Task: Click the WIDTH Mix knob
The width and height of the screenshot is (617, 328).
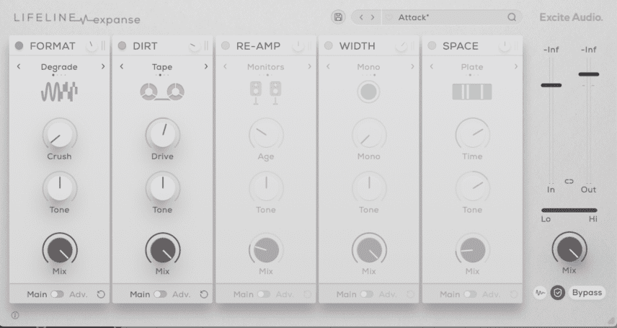Action: click(x=369, y=250)
